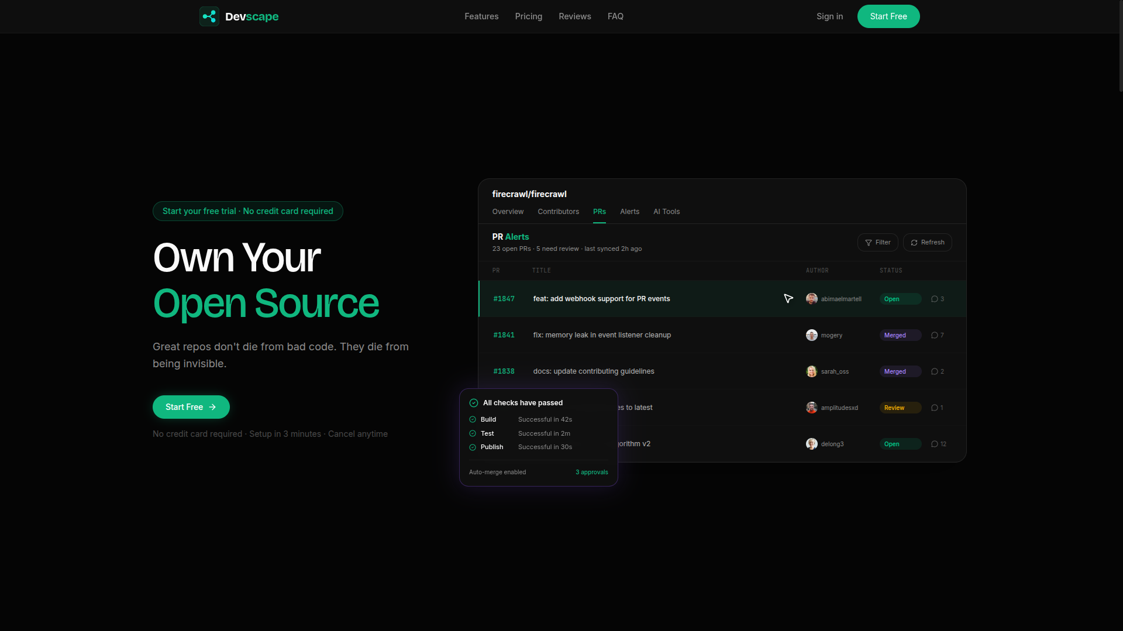Click the Open status badge on PR #1847
The width and height of the screenshot is (1123, 631).
(x=901, y=299)
